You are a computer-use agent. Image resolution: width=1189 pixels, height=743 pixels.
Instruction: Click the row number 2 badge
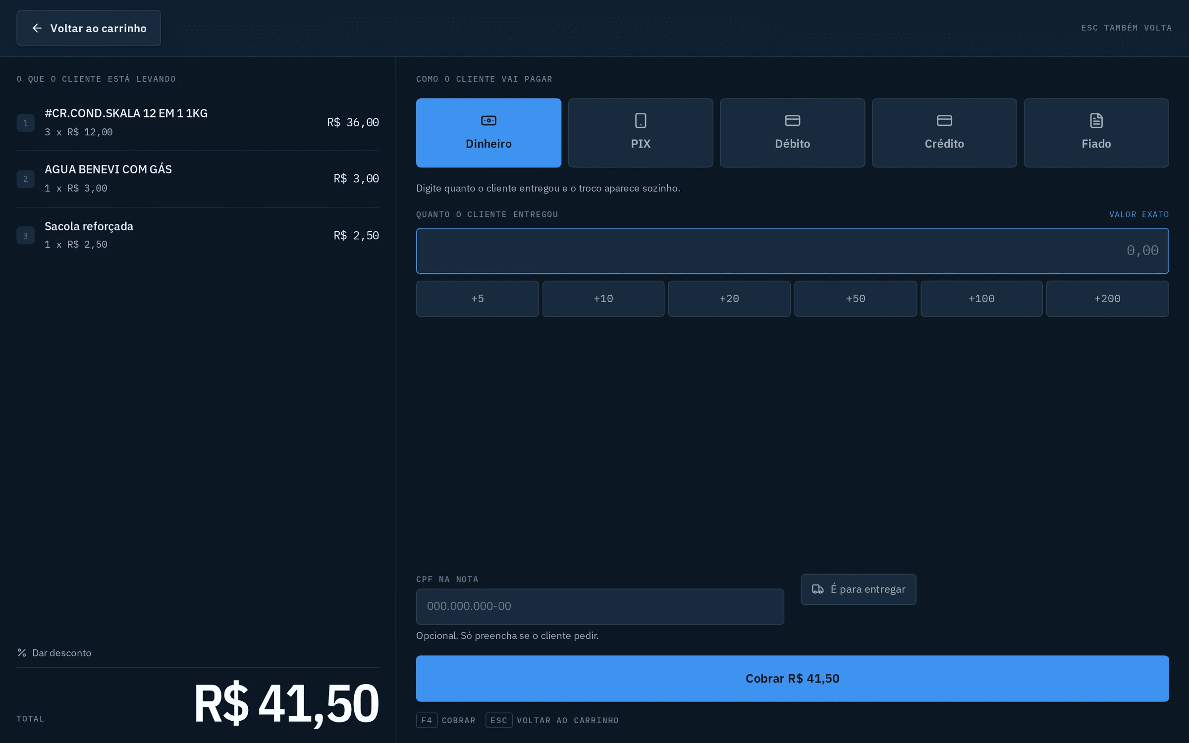click(25, 179)
